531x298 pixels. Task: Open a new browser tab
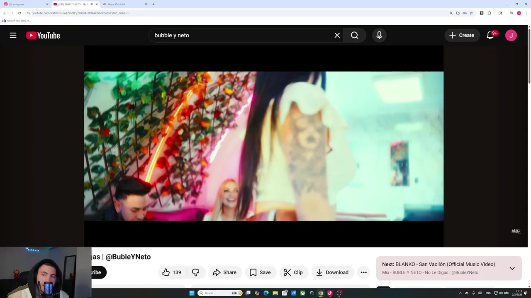[x=153, y=4]
